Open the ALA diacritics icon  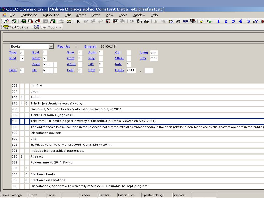[x=186, y=21]
